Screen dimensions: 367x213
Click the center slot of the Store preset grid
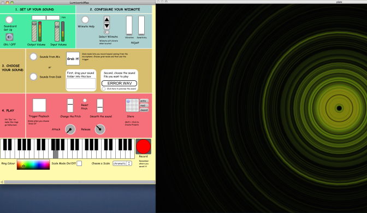(132, 105)
